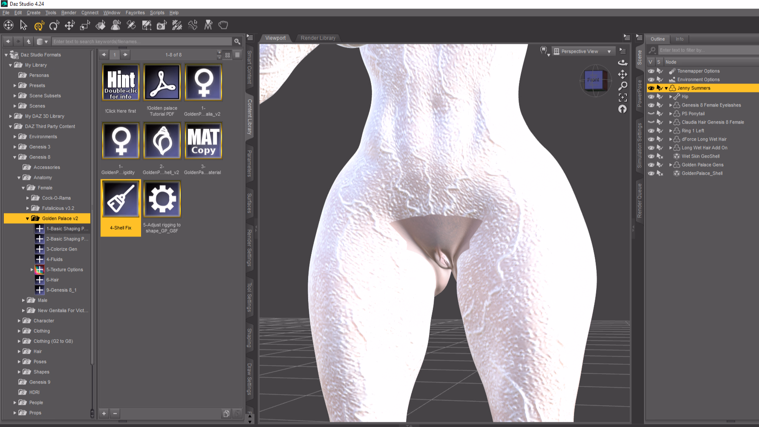Click the viewport orbit camera icon
This screenshot has height=427, width=759.
tap(623, 63)
